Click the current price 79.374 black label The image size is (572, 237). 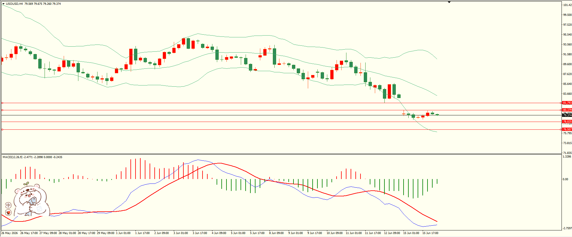click(x=567, y=115)
